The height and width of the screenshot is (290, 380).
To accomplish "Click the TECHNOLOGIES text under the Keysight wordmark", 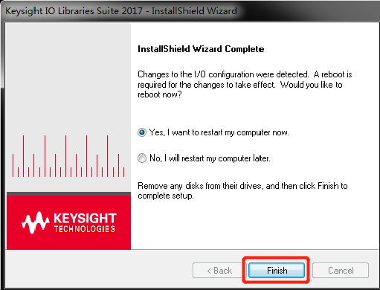I will [x=85, y=229].
